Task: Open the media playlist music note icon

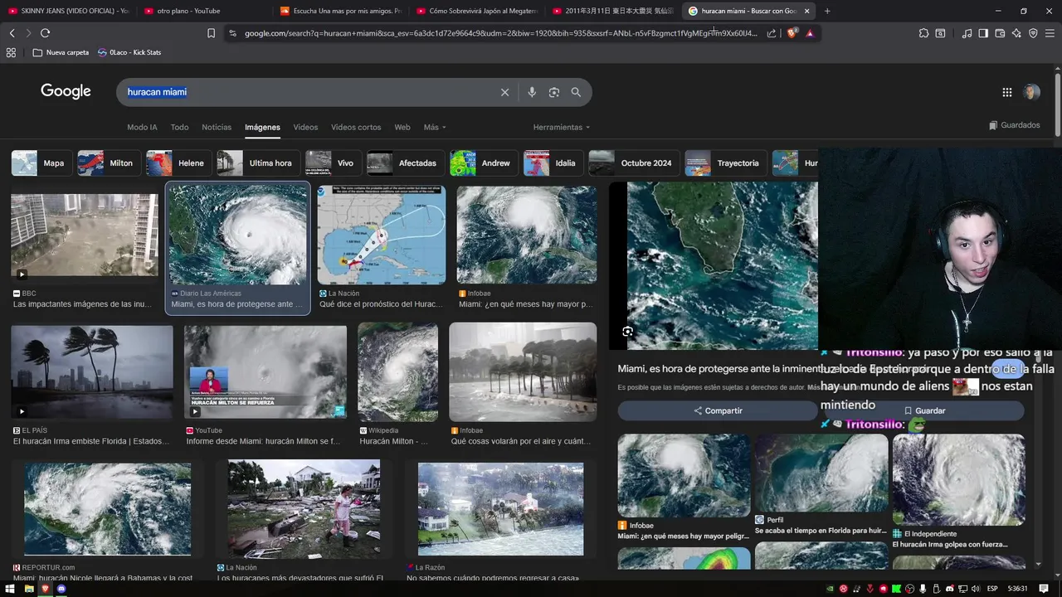Action: pyautogui.click(x=967, y=33)
